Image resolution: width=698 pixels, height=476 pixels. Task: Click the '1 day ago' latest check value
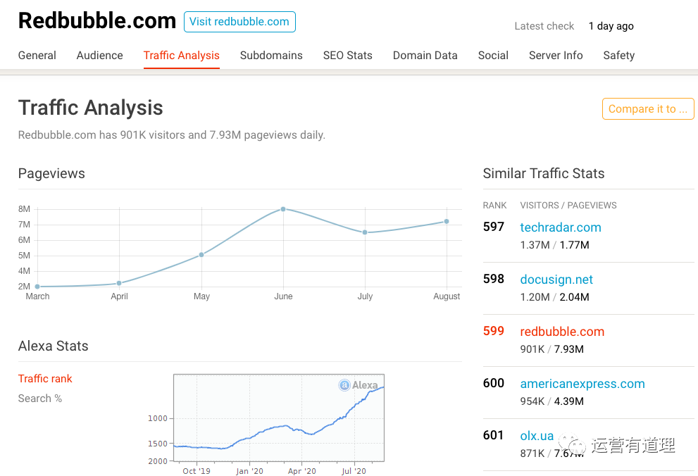(x=611, y=26)
